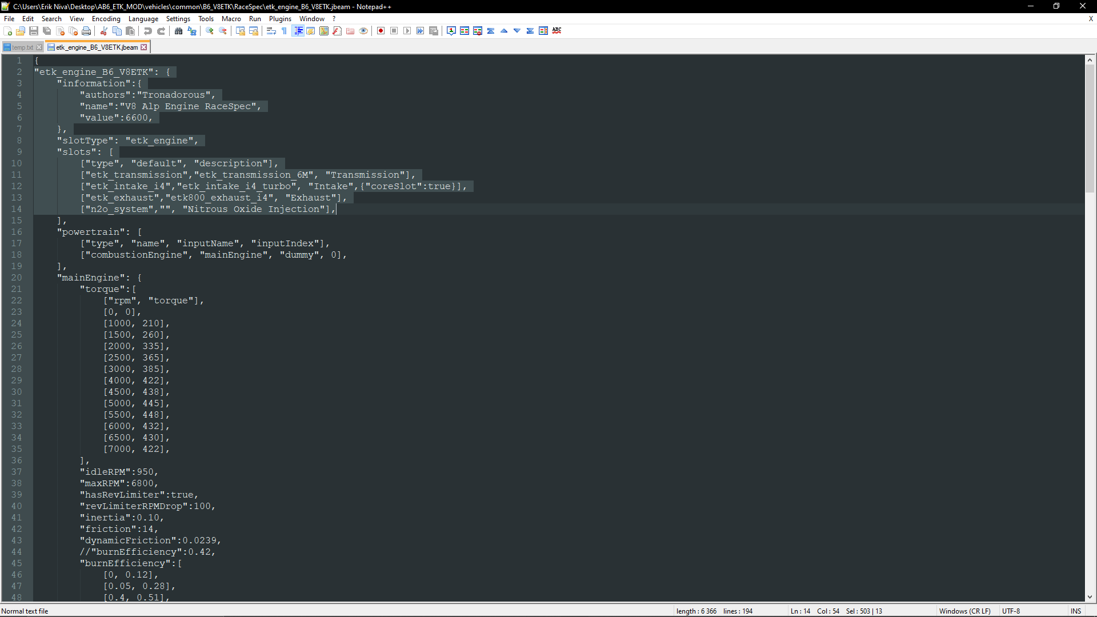Open the Macro menu
Viewport: 1097px width, 617px height.
pyautogui.click(x=231, y=19)
